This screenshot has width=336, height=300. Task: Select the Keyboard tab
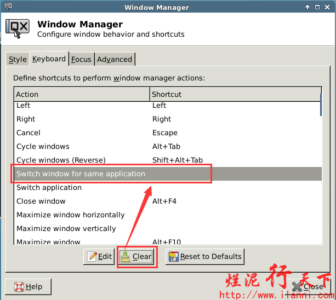pos(49,59)
